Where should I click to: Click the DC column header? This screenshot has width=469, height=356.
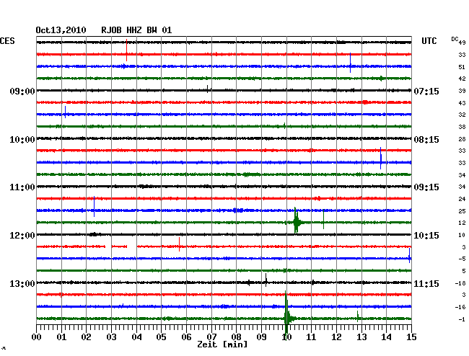click(x=455, y=39)
